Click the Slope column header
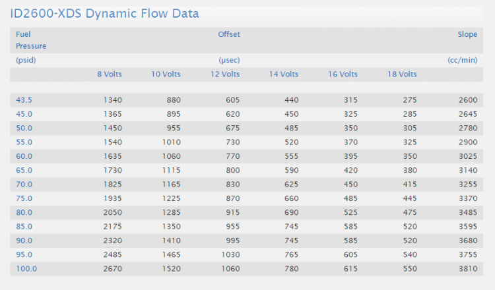The width and height of the screenshot is (495, 290). pos(467,34)
